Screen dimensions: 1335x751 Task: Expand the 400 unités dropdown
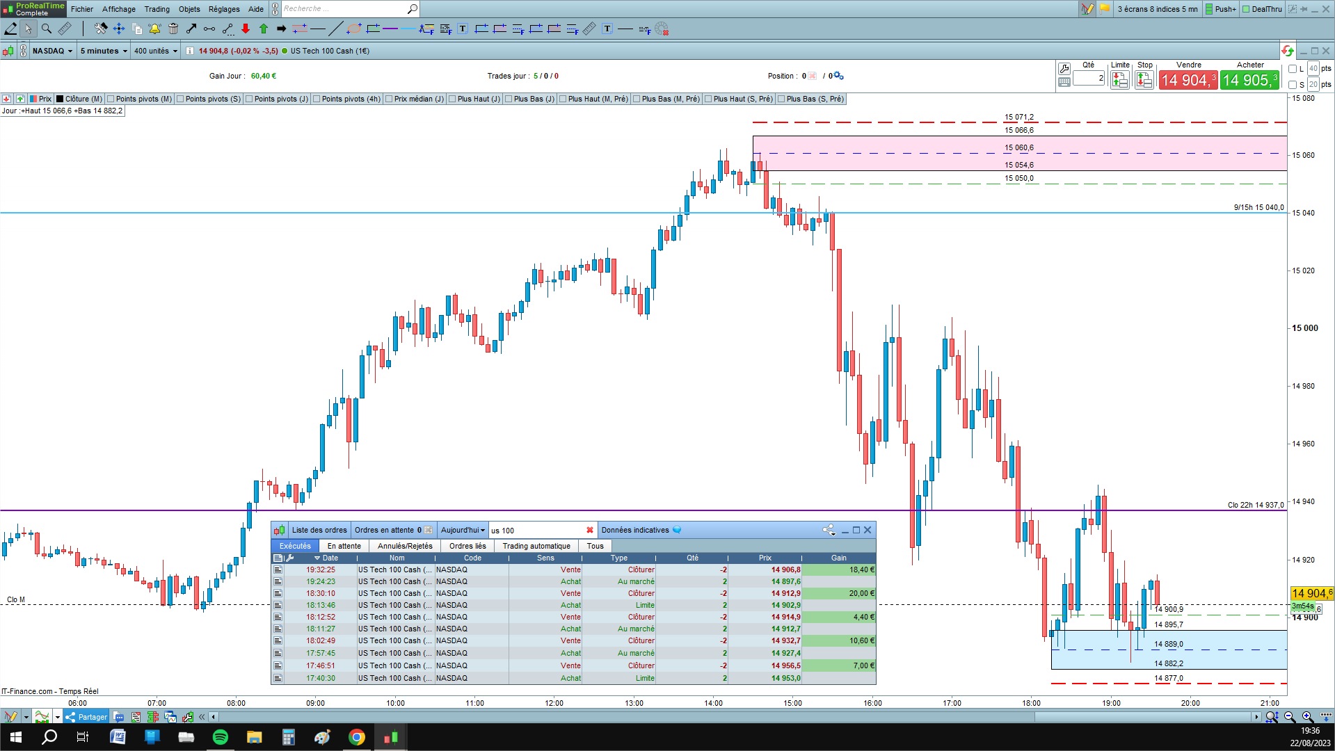[x=156, y=51]
